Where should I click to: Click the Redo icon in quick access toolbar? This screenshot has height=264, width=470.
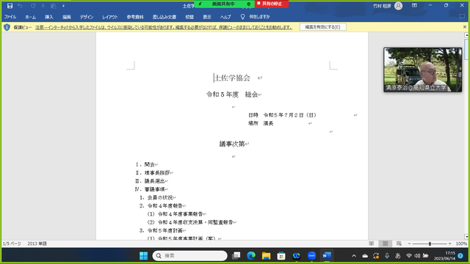click(x=33, y=6)
